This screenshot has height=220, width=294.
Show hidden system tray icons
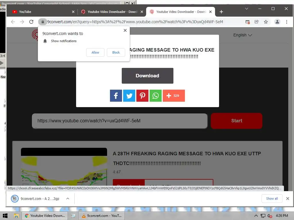pos(256,216)
